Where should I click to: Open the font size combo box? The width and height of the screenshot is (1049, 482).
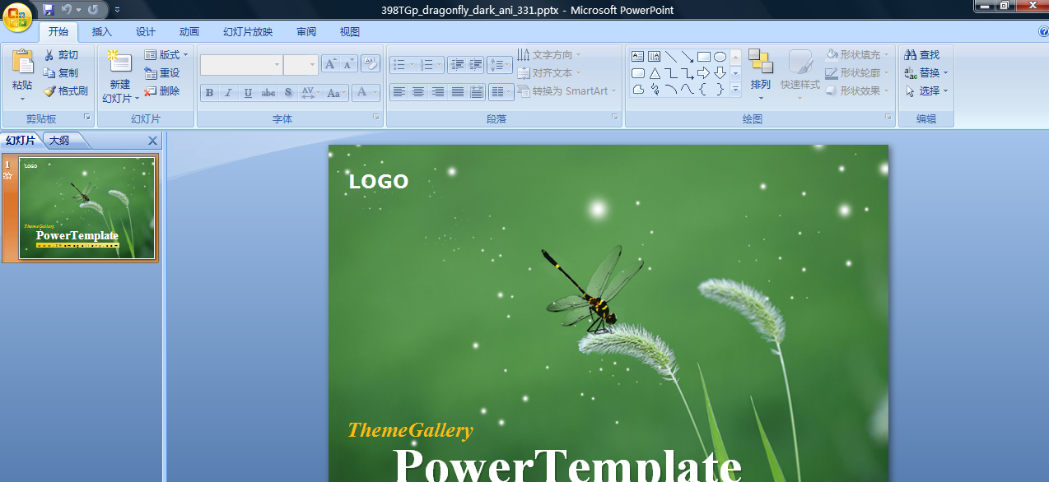(301, 64)
